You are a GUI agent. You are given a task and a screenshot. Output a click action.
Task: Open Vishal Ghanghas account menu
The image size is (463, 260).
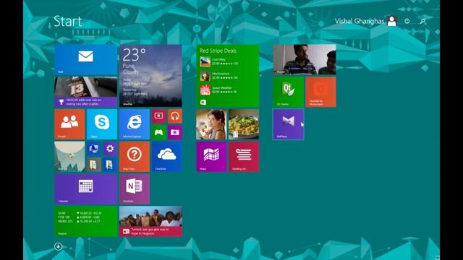(x=359, y=21)
